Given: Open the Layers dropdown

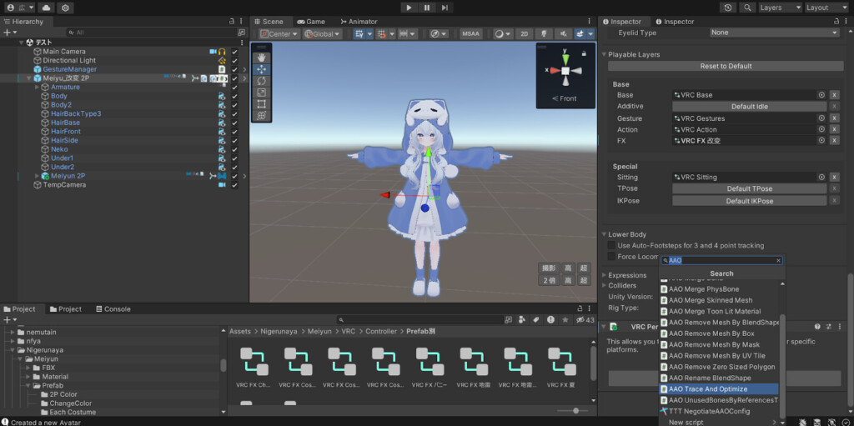Looking at the screenshot, I should coord(780,8).
